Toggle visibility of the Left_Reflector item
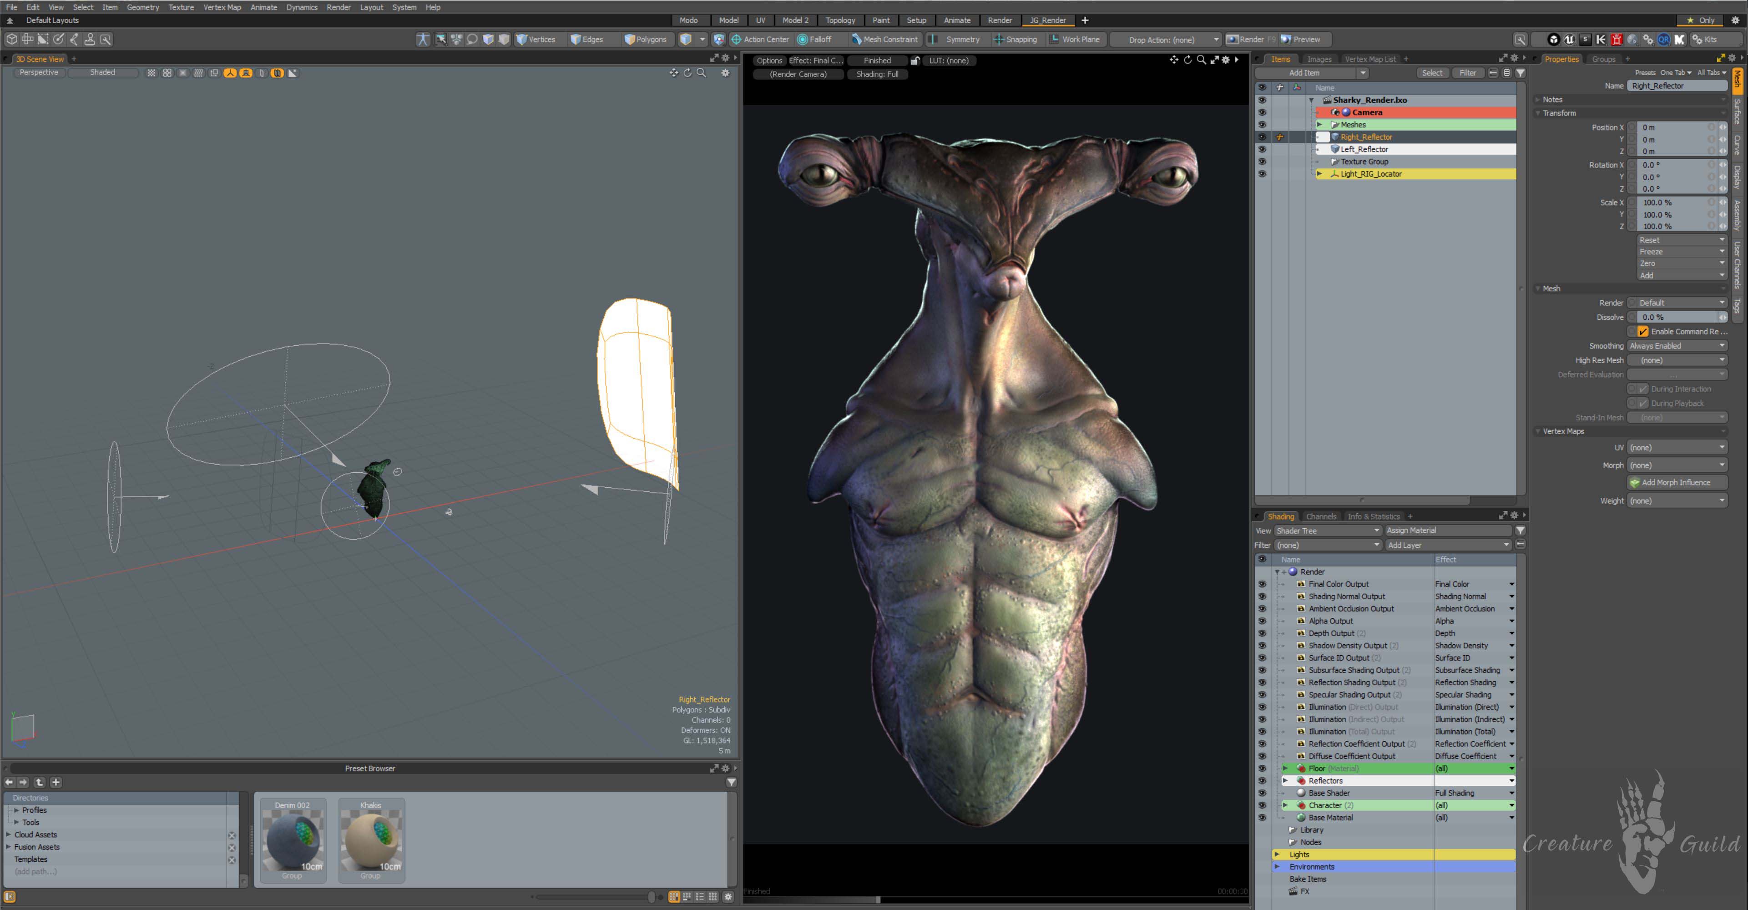Screen dimensions: 1748x910 [x=1262, y=149]
